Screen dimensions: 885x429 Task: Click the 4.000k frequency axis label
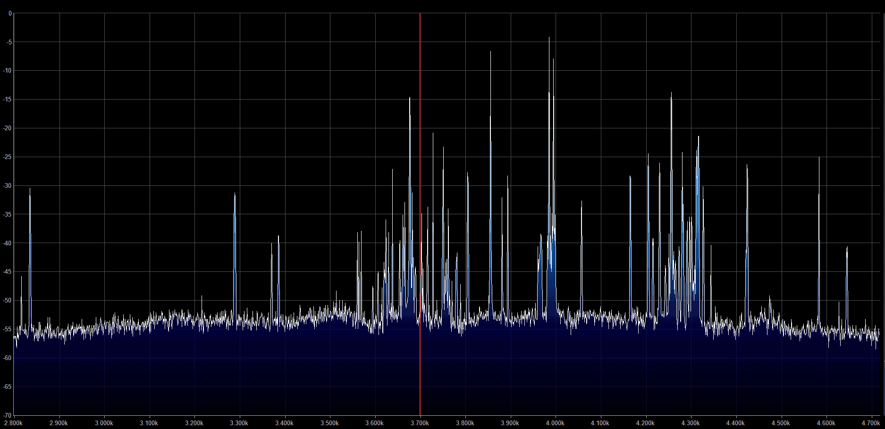[556, 423]
